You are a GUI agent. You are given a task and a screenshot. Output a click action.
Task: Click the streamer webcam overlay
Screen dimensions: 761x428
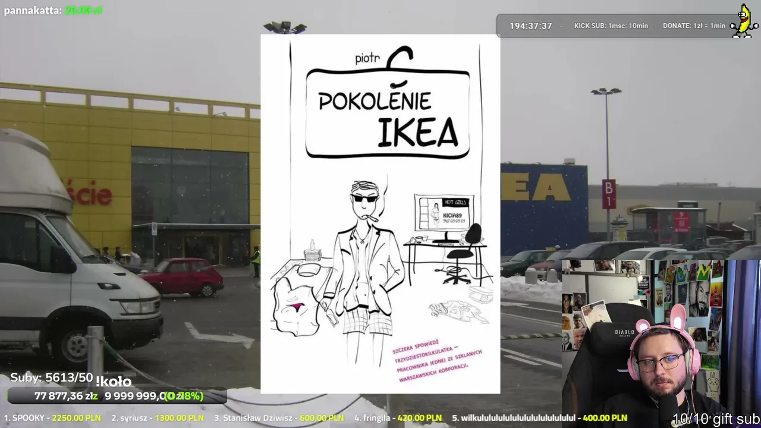661,344
